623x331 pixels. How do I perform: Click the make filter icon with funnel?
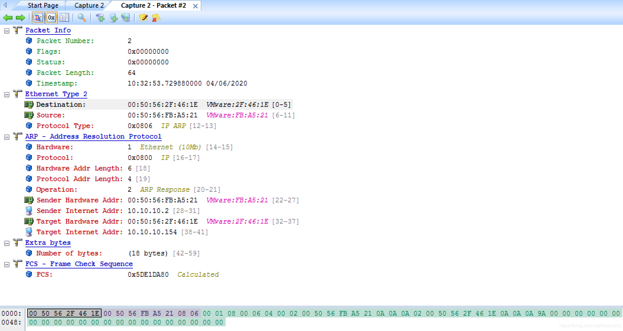(100, 18)
